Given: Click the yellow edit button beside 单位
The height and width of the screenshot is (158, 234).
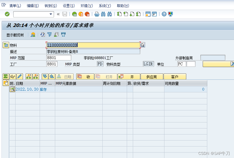Looking at the screenshot, I should [218, 64].
